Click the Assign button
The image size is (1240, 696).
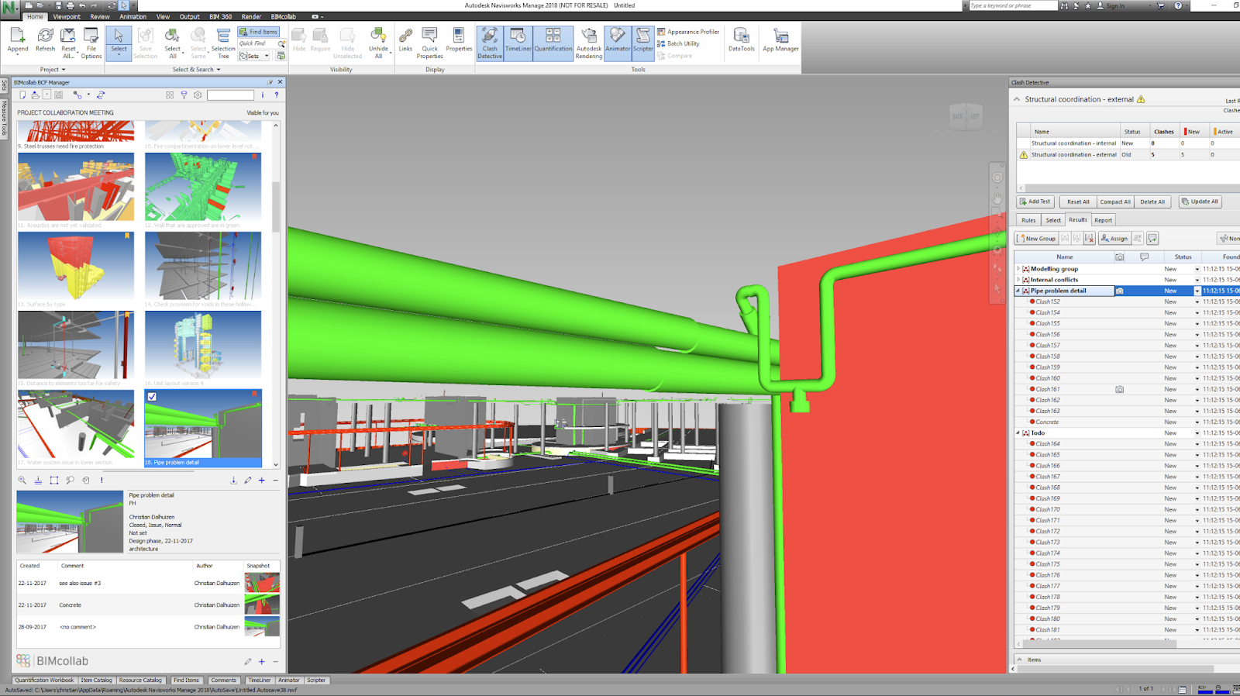point(1114,239)
